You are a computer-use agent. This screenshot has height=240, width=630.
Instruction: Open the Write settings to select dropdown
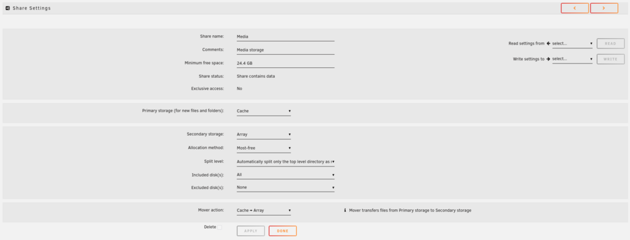(x=572, y=59)
